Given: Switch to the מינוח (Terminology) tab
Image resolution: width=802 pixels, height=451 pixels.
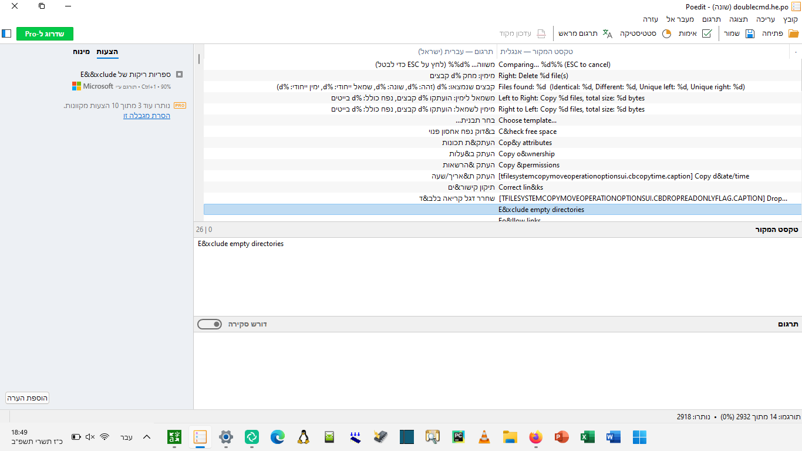Looking at the screenshot, I should coord(81,52).
